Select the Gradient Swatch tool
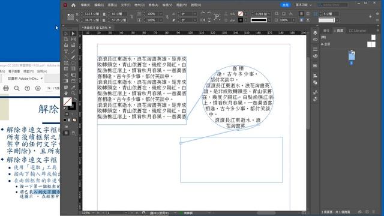 pos(66,81)
